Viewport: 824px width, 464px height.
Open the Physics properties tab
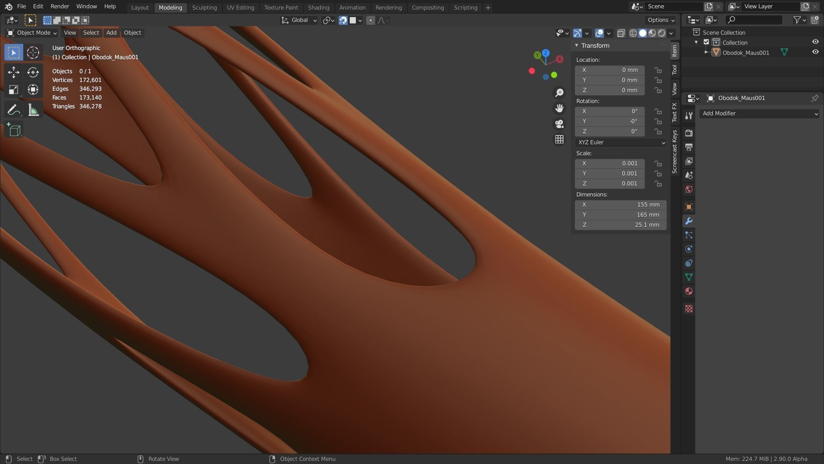click(x=689, y=249)
